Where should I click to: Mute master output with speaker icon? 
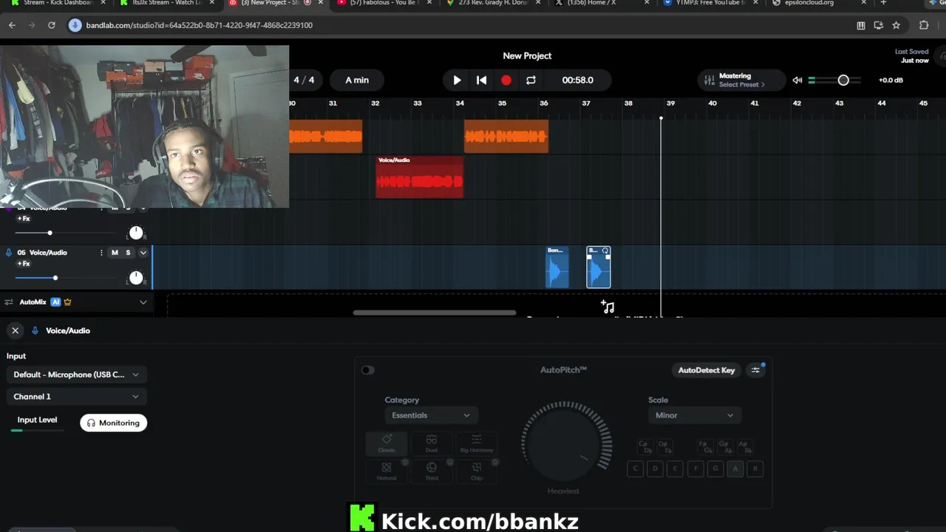797,80
